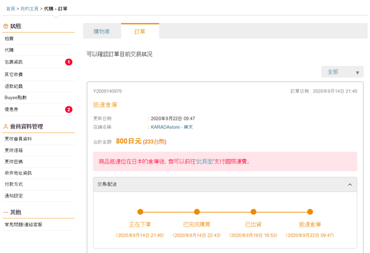Screen dimensions: 370x253
Task: Collapse the 交易/配送 panel chevron
Action: [350, 184]
